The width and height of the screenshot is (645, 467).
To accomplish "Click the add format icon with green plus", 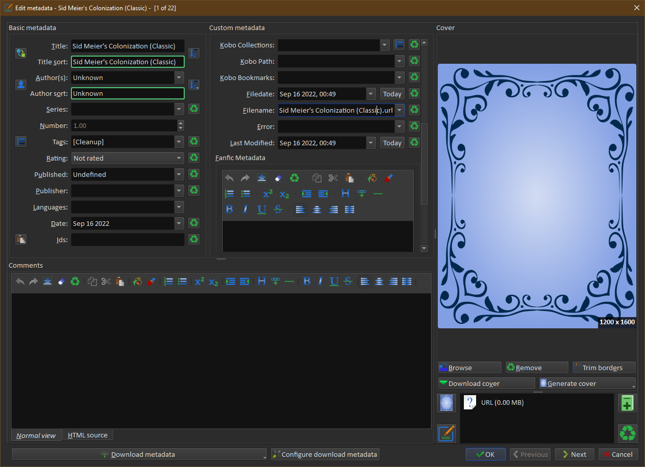I will [627, 403].
